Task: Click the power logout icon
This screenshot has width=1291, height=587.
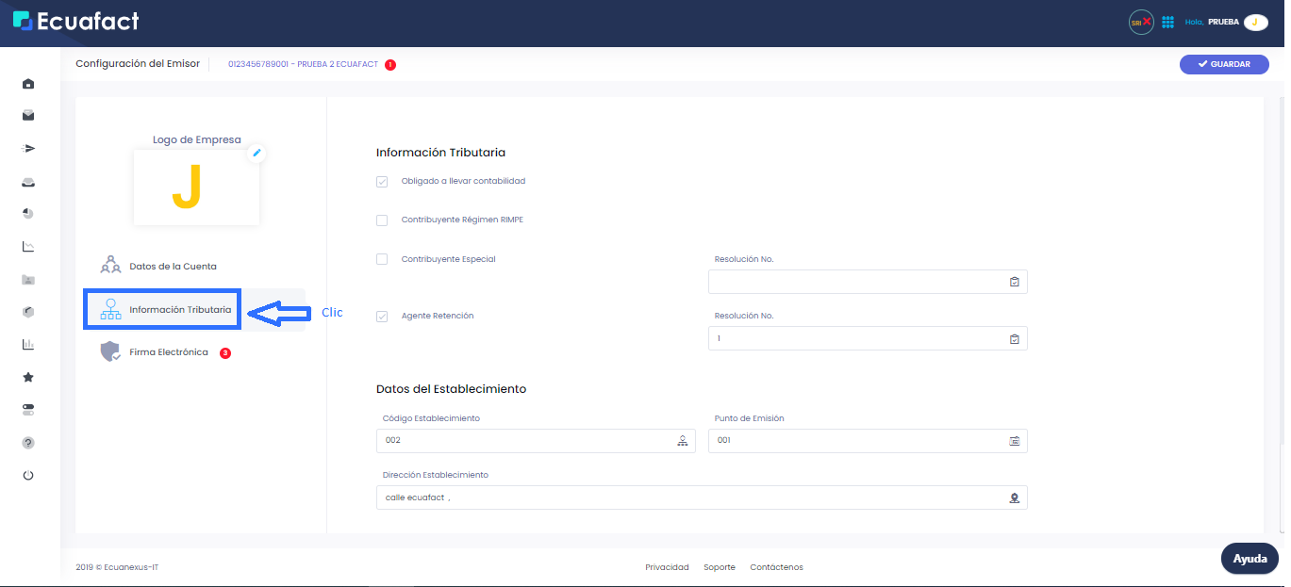Action: click(x=27, y=475)
